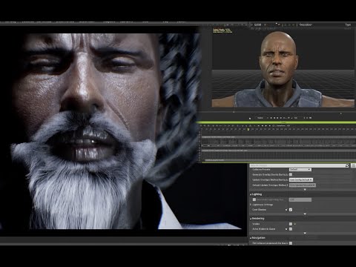This screenshot has width=356, height=267.
Task: Enable Overridden Light Map Res checkbox
Action: tap(254, 200)
